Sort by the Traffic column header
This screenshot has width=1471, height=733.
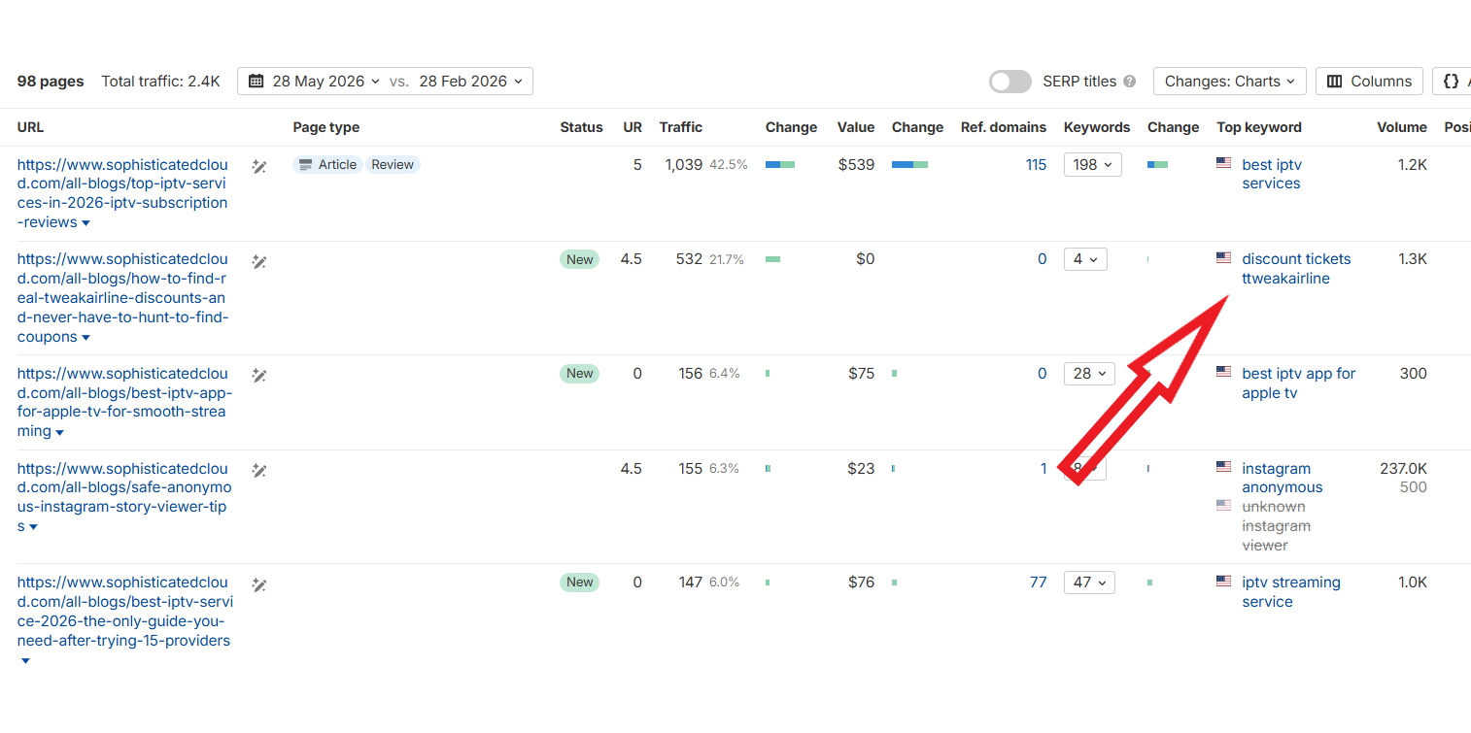click(680, 127)
